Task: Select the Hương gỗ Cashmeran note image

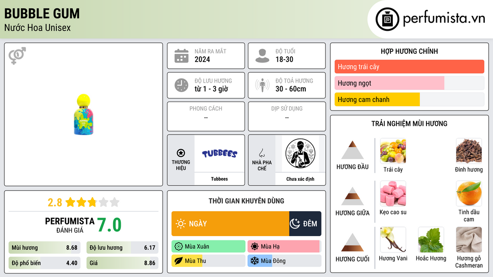Action: (469, 239)
